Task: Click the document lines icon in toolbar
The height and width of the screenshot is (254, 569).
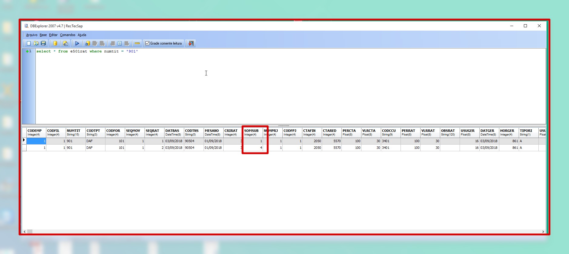Action: click(120, 43)
